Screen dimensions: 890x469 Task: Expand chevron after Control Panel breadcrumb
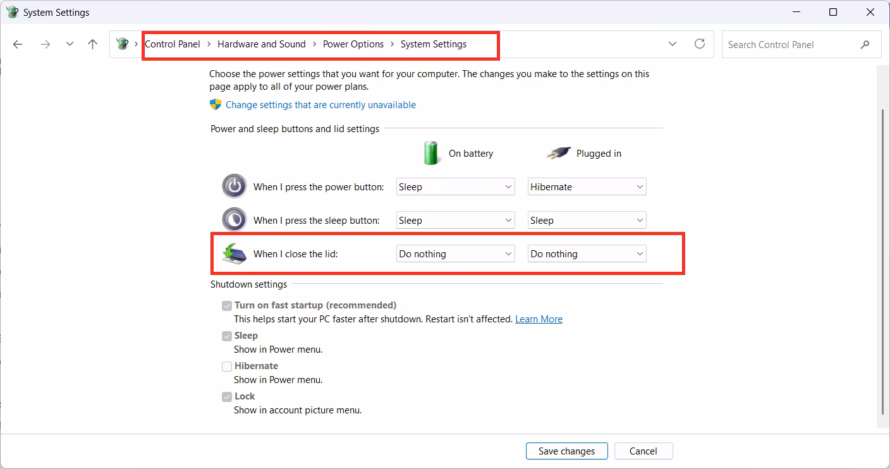(x=209, y=44)
